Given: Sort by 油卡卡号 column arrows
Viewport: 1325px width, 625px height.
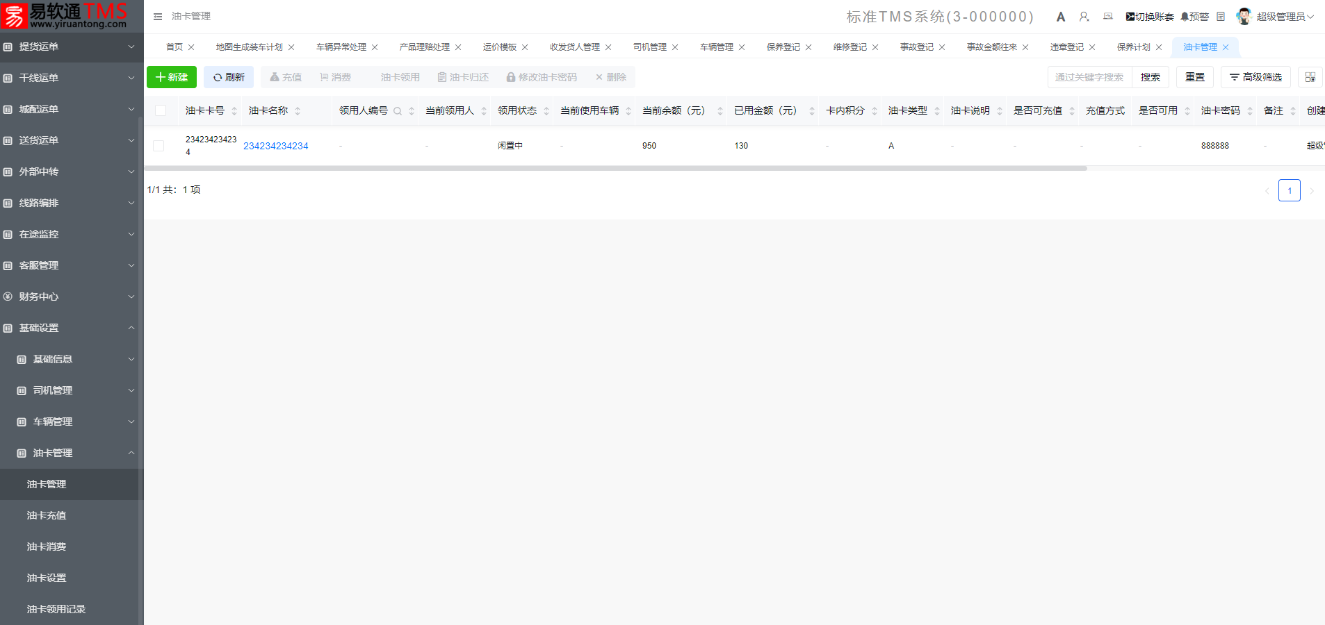Looking at the screenshot, I should coord(234,111).
